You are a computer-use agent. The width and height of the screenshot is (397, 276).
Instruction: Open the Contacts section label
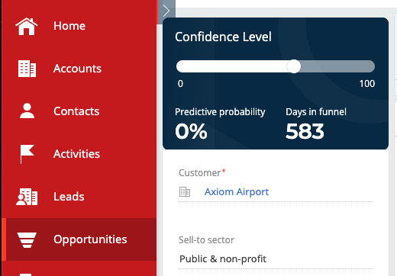pos(76,111)
